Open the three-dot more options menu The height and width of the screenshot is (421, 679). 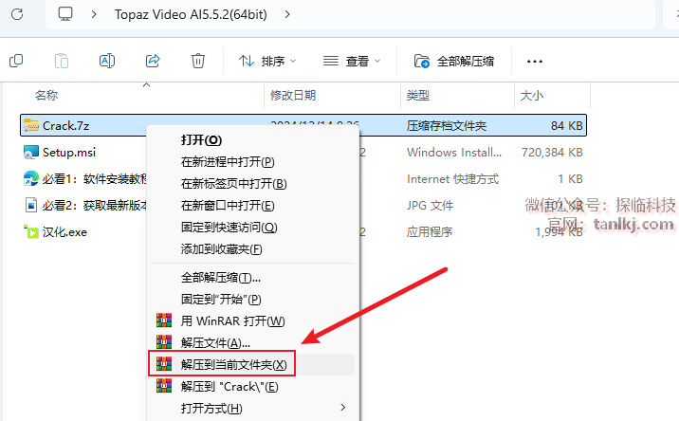(534, 62)
